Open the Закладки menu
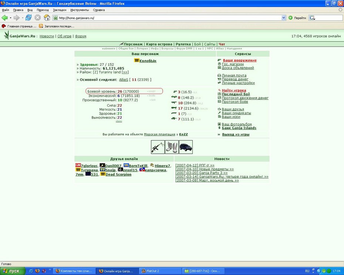 tap(60, 10)
